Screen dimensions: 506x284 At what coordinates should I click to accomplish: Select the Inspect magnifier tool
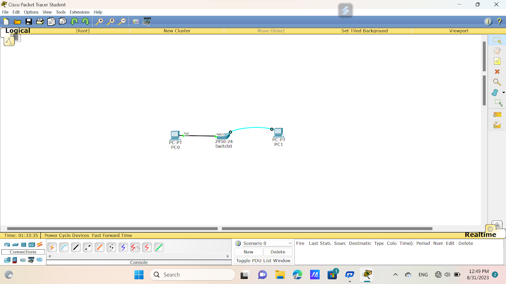click(x=497, y=82)
